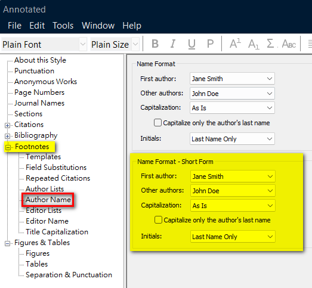Apply Small Caps formatting icon
The height and width of the screenshot is (288, 312).
click(289, 44)
